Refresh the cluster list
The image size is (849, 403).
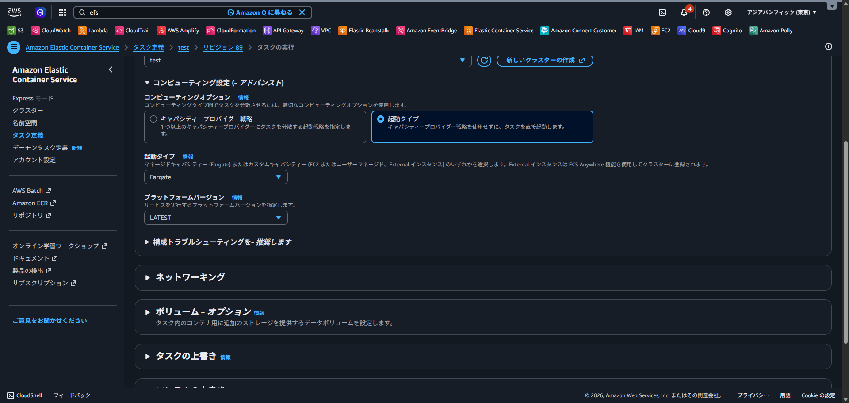click(484, 60)
